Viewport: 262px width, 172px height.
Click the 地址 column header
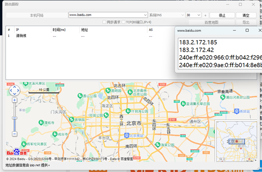[113, 30]
